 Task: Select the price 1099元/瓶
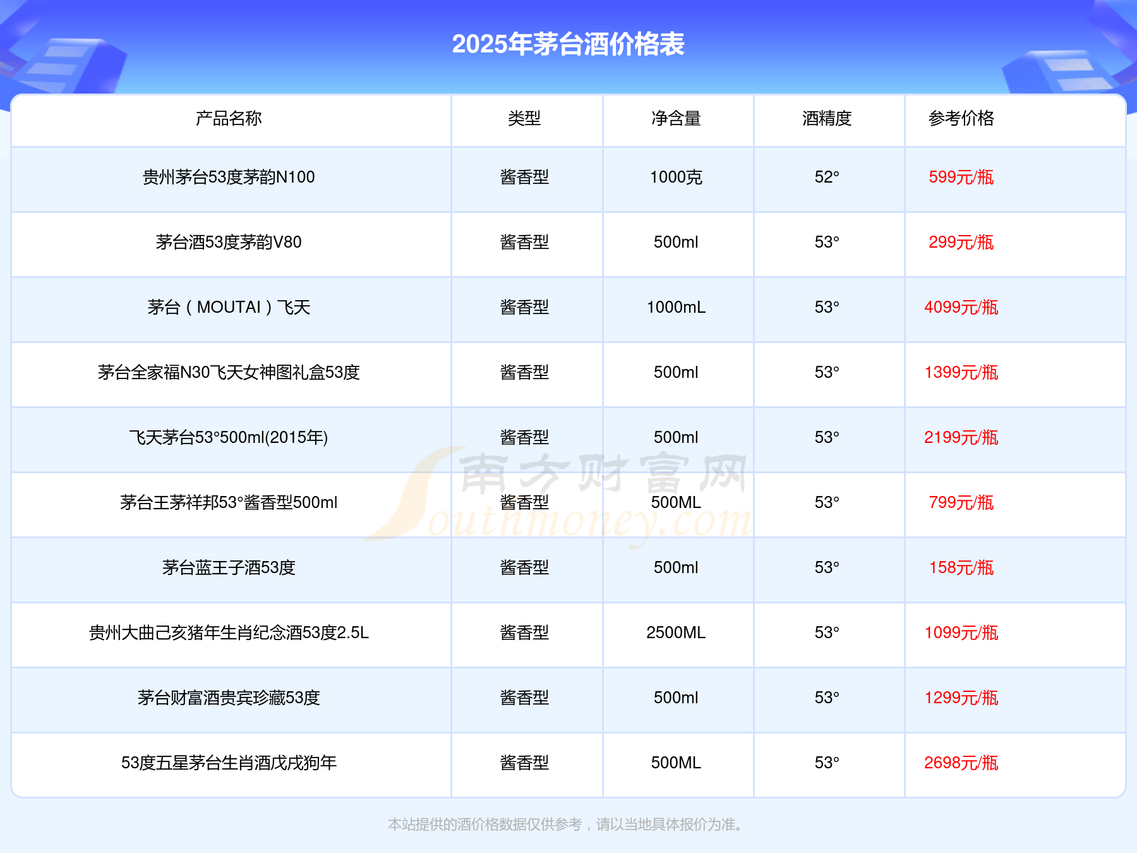(961, 632)
